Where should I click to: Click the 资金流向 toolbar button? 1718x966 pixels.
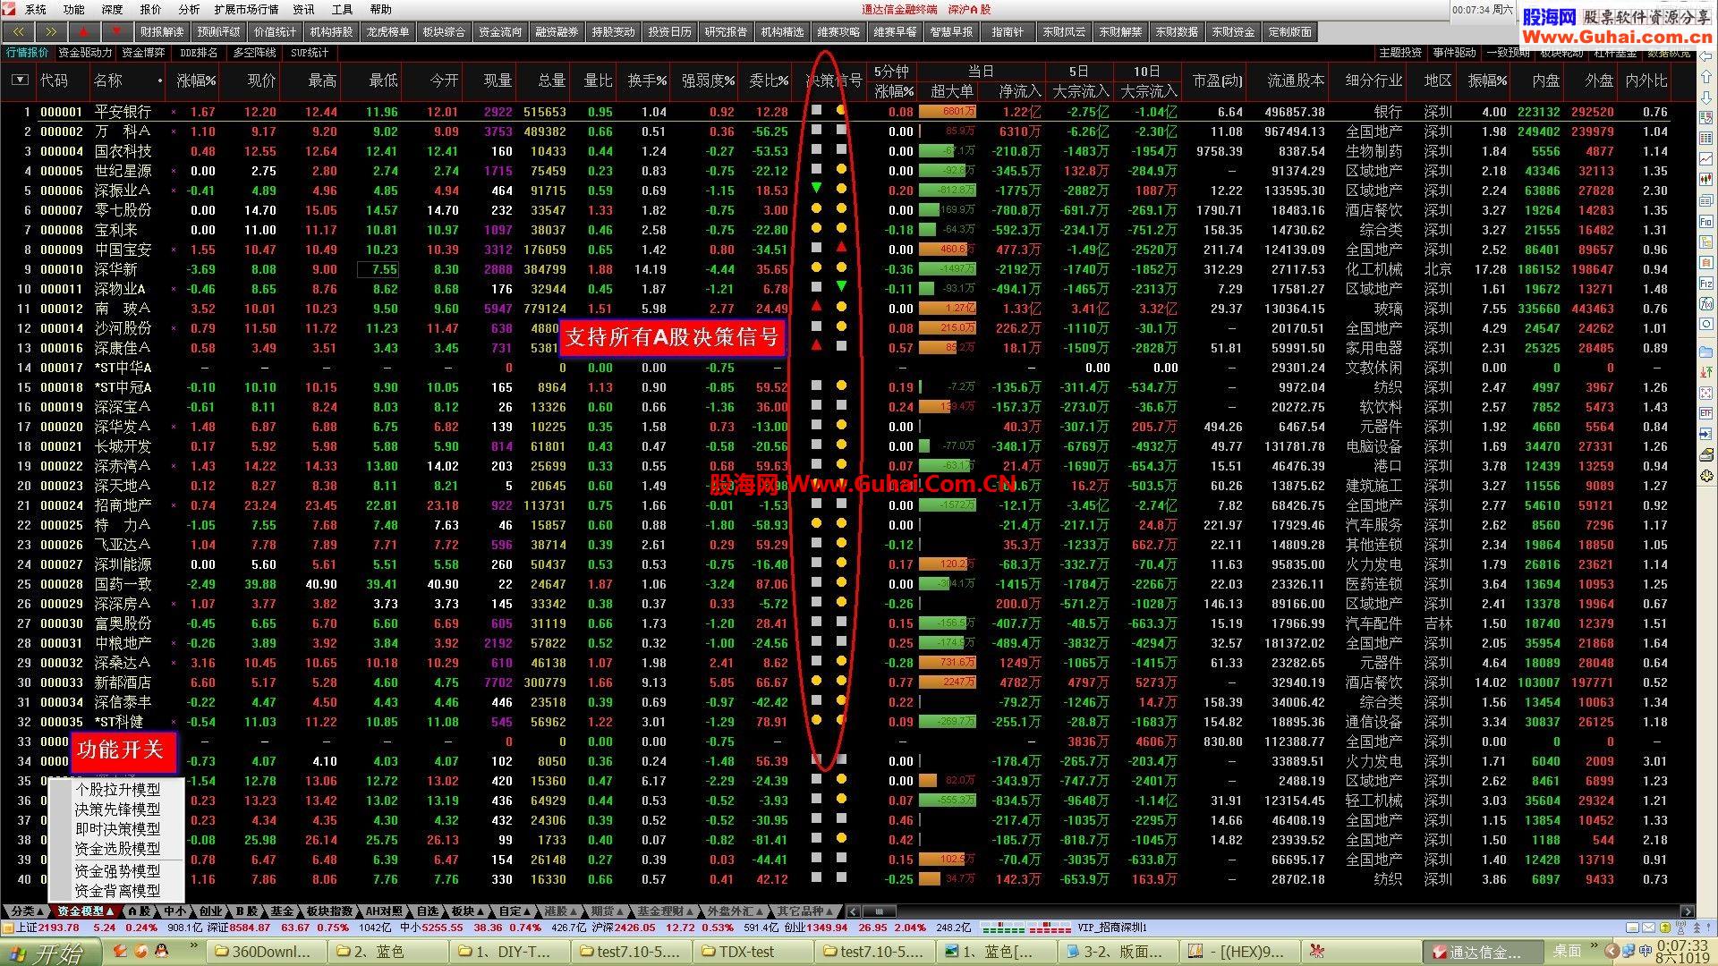pyautogui.click(x=500, y=31)
